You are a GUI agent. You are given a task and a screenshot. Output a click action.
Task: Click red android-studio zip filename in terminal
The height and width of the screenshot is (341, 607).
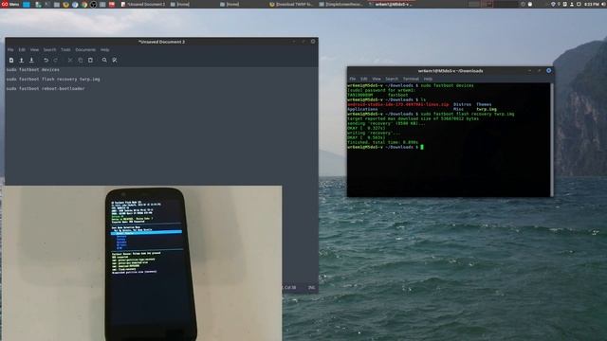[398, 105]
